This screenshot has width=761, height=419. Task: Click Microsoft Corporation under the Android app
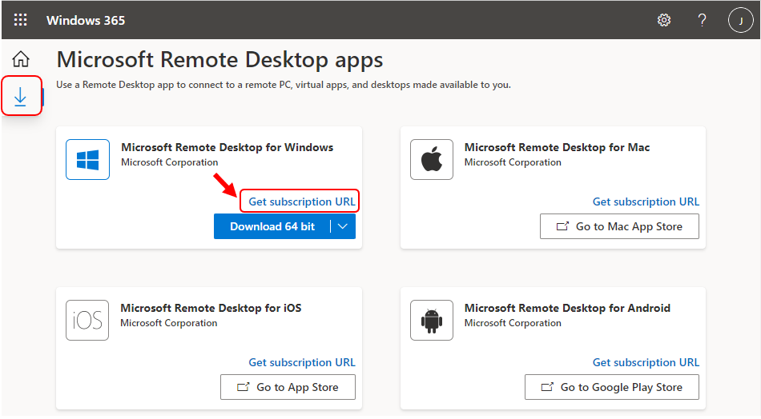pyautogui.click(x=513, y=323)
